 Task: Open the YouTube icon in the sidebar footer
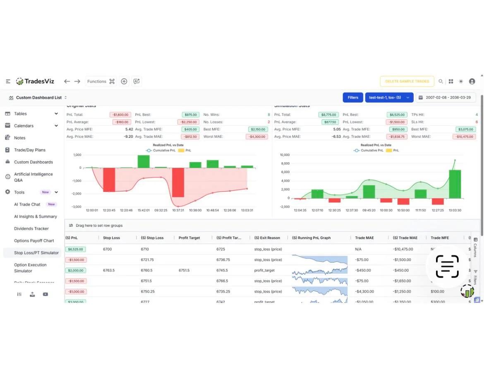(46, 294)
